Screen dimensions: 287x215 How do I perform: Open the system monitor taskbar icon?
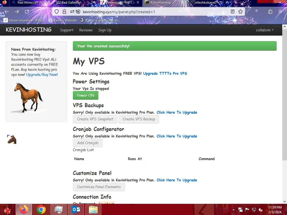click(x=59, y=209)
